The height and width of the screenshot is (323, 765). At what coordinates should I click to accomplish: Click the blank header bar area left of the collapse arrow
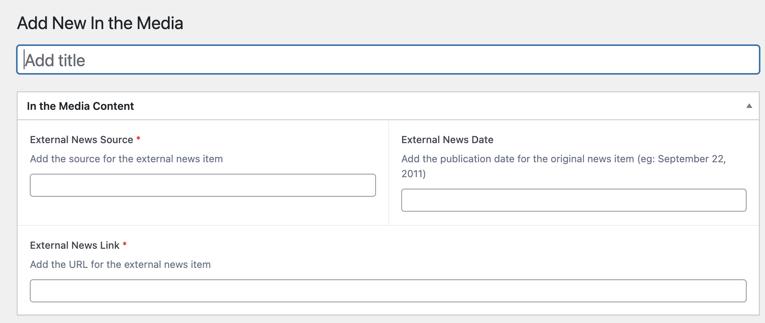click(x=459, y=106)
